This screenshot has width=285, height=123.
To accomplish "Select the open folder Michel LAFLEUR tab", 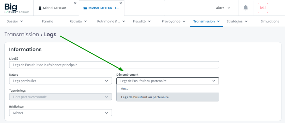I will [x=101, y=8].
